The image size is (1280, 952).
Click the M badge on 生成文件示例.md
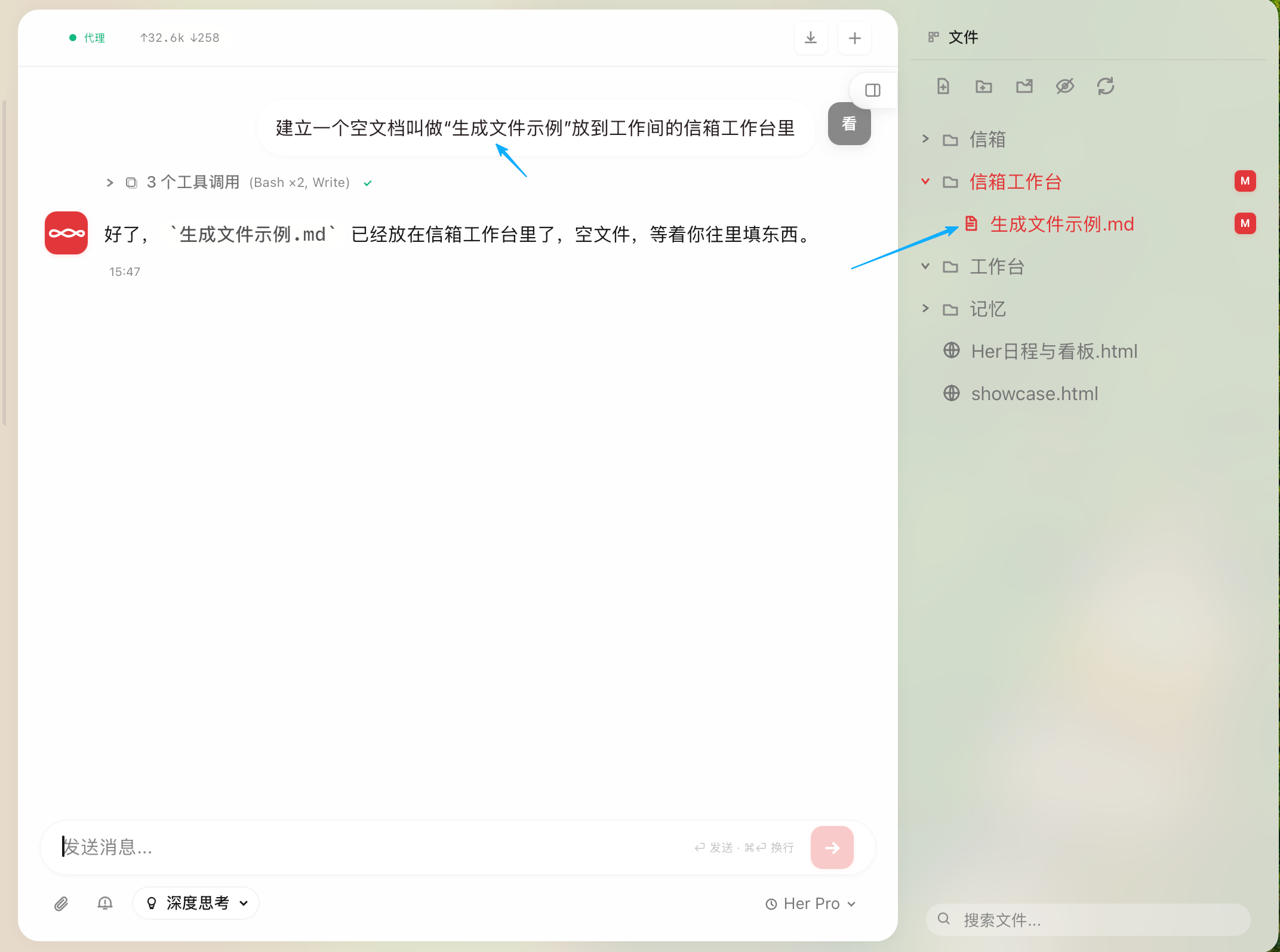coord(1245,223)
